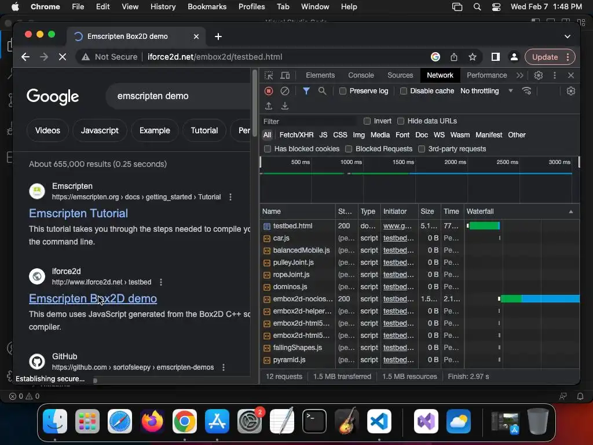Screen dimensions: 593x445
Task: Click the Videos search chip
Action: [47, 130]
